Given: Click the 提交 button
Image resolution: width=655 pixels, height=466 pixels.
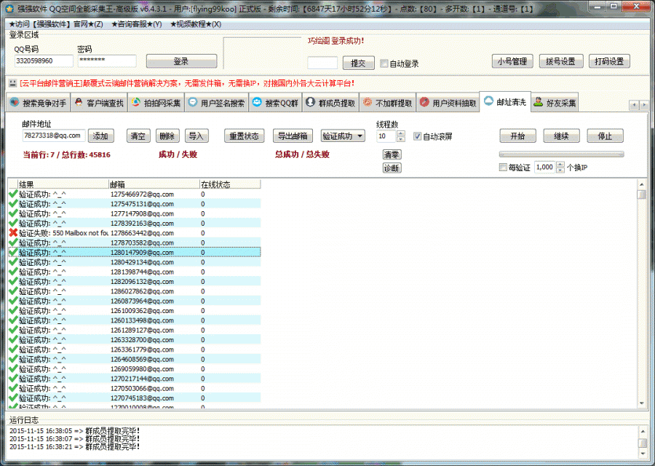Looking at the screenshot, I should 358,63.
